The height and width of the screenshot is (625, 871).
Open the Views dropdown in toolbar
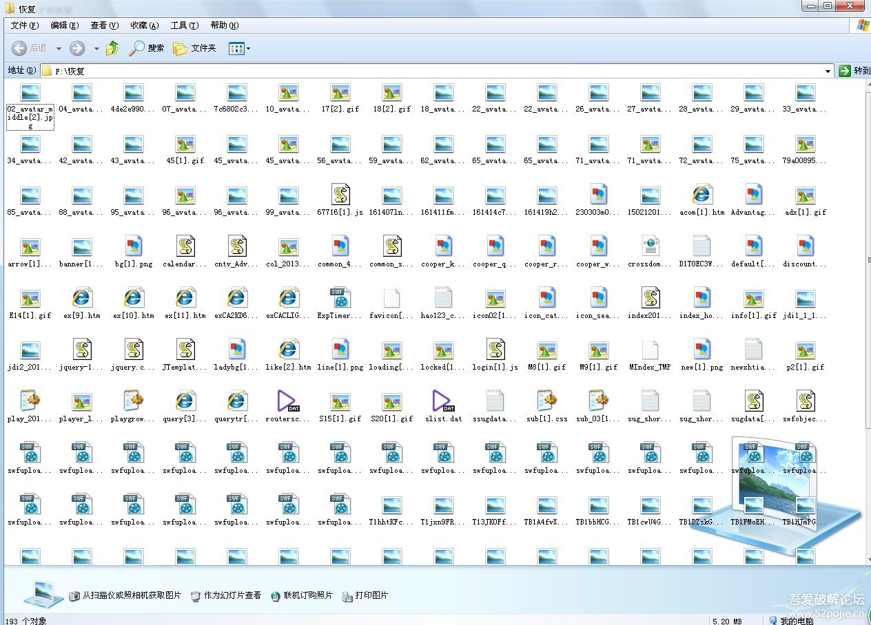[239, 48]
